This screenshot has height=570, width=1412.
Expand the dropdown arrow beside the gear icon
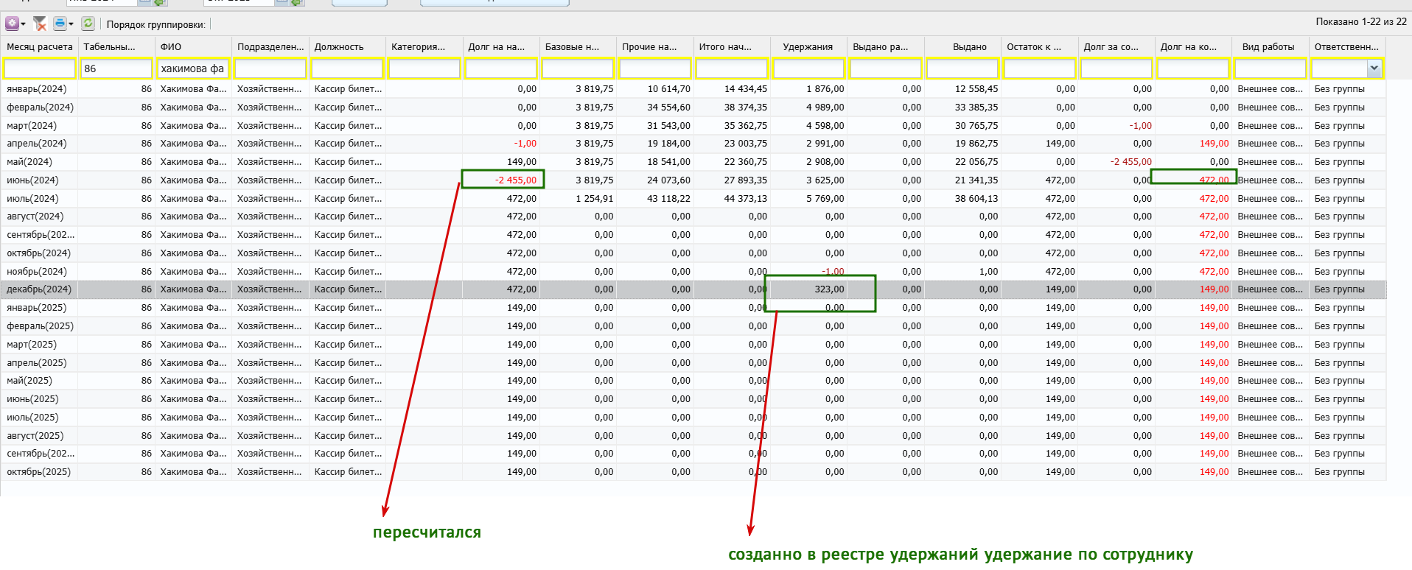(24, 24)
